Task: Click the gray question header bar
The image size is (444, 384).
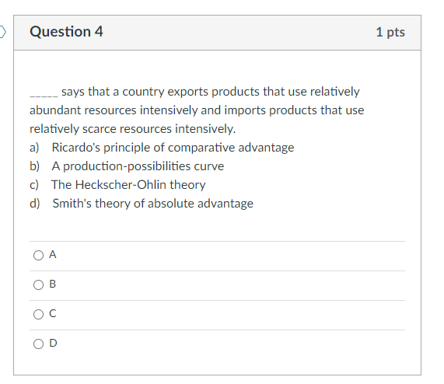Action: point(217,33)
